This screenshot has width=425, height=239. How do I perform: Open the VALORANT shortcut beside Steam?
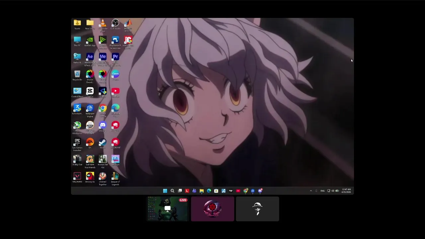(115, 143)
